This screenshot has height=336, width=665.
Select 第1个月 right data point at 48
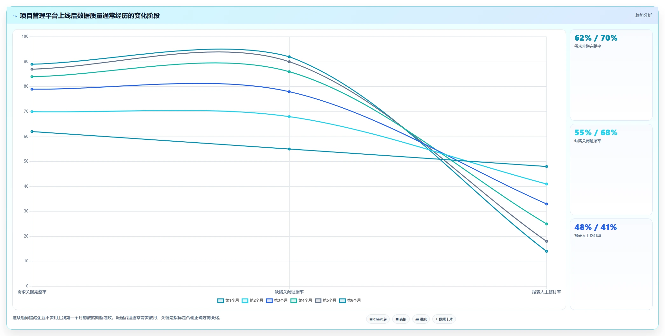point(546,166)
